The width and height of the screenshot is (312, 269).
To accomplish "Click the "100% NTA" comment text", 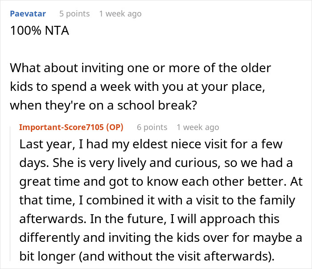I will [x=39, y=32].
